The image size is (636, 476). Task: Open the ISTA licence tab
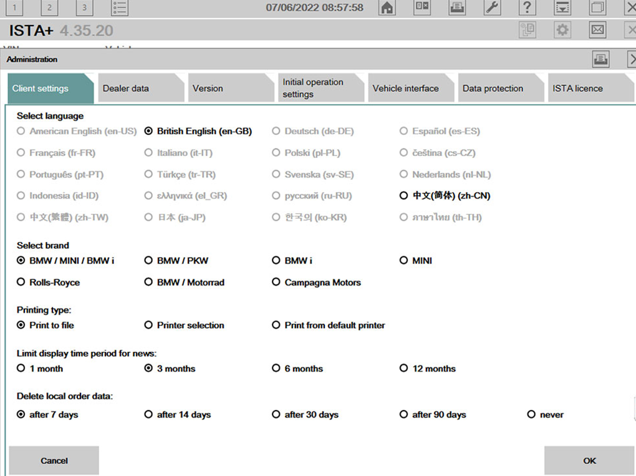click(x=590, y=88)
